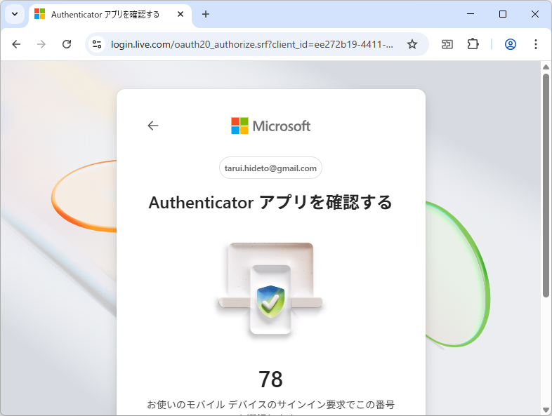This screenshot has width=552, height=416.
Task: Maximize the browser window
Action: pyautogui.click(x=503, y=14)
